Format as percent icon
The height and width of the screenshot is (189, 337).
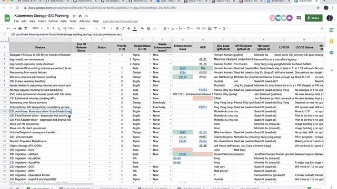tap(53, 28)
